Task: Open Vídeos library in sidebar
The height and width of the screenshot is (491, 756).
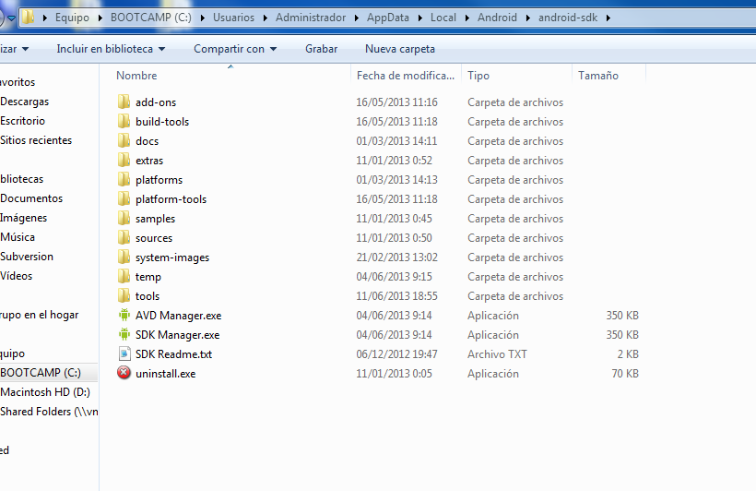Action: point(17,276)
